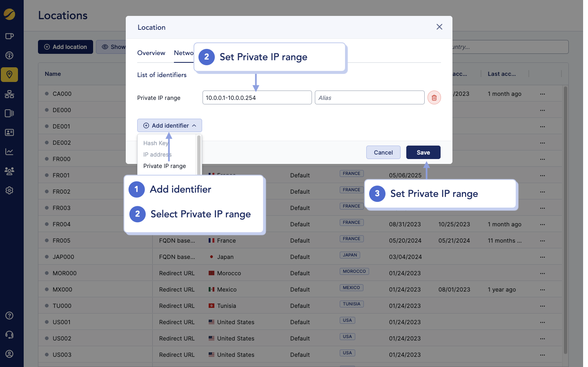Switch to the Overview tab
The height and width of the screenshot is (367, 588).
(x=151, y=53)
